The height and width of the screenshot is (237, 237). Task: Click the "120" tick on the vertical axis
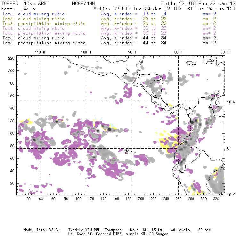pos(11,121)
